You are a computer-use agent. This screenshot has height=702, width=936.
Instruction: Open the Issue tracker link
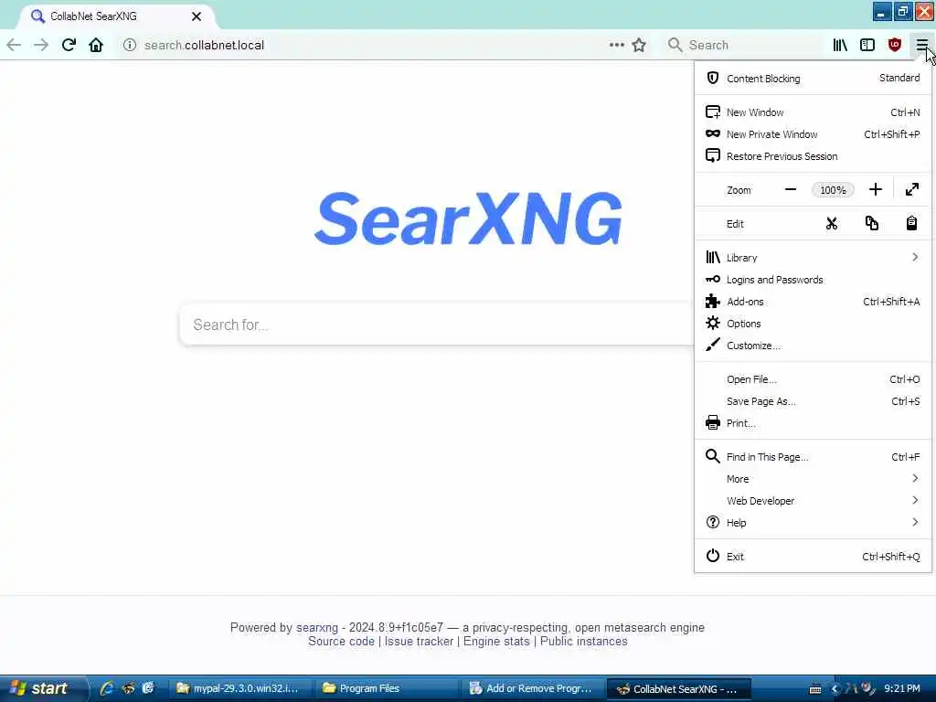click(419, 641)
